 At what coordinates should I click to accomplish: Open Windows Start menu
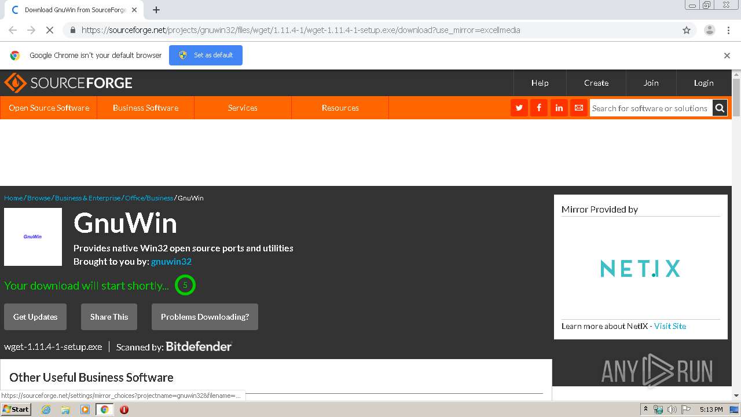(16, 409)
